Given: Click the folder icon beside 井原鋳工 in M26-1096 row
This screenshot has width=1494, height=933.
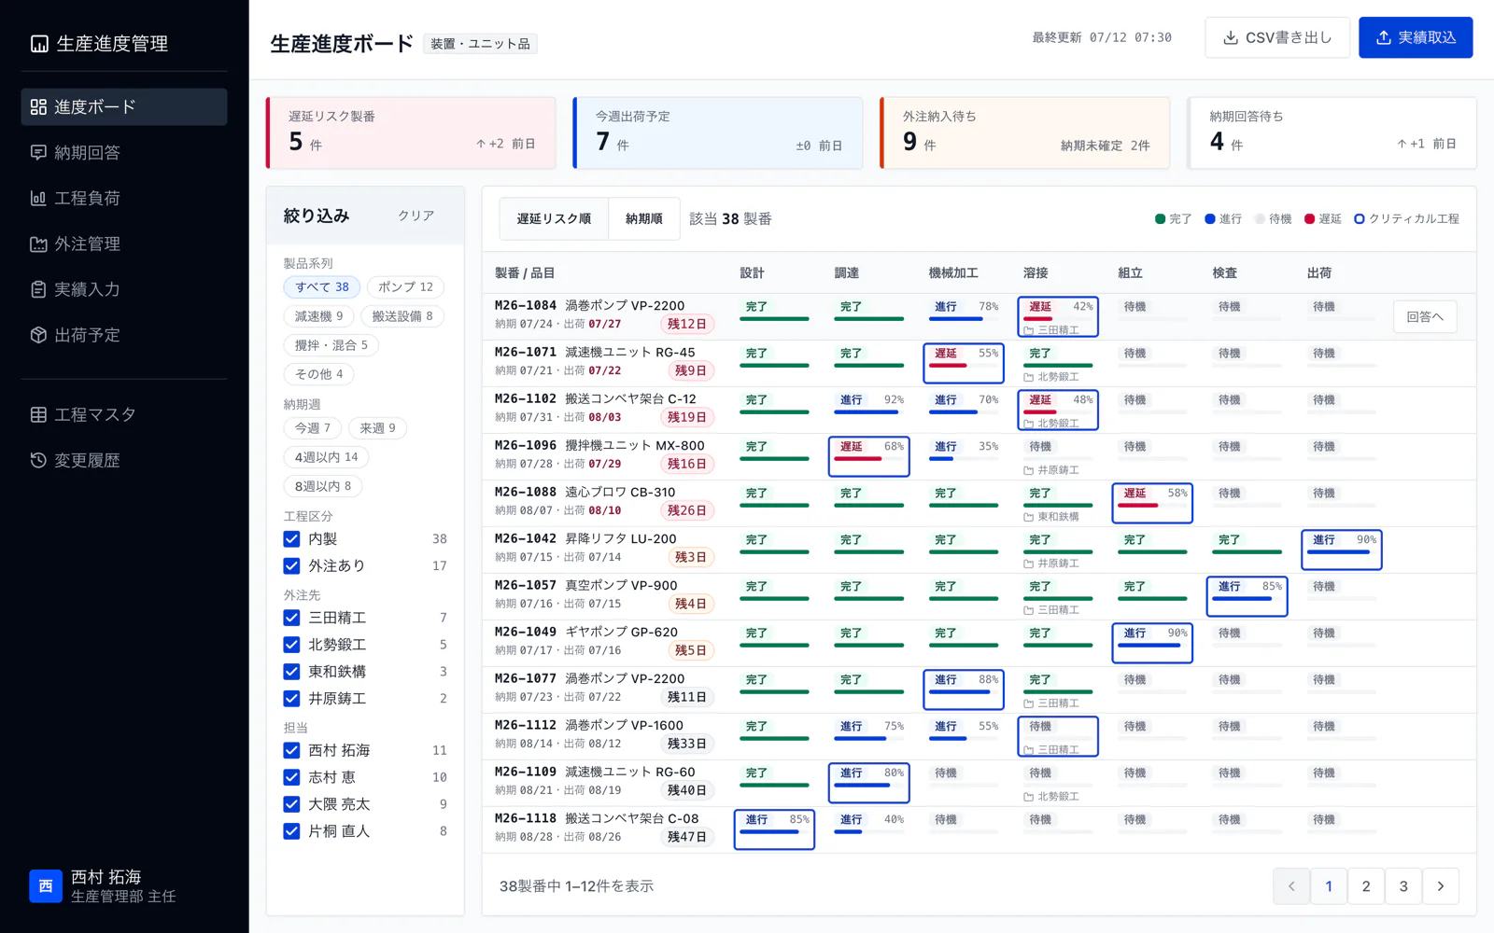Looking at the screenshot, I should pos(1028,470).
